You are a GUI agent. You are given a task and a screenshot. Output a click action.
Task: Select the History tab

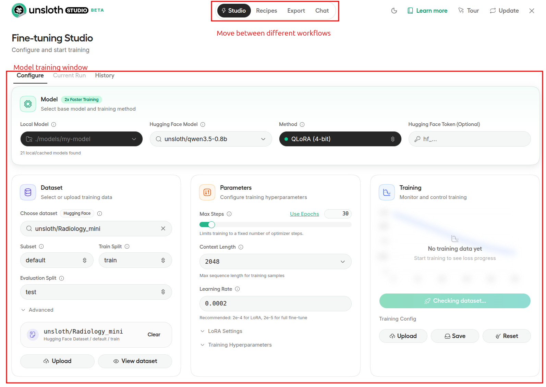[105, 76]
